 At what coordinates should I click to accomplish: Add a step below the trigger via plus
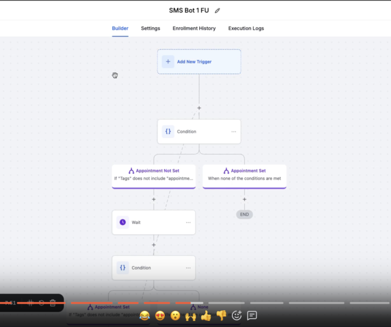click(x=199, y=108)
